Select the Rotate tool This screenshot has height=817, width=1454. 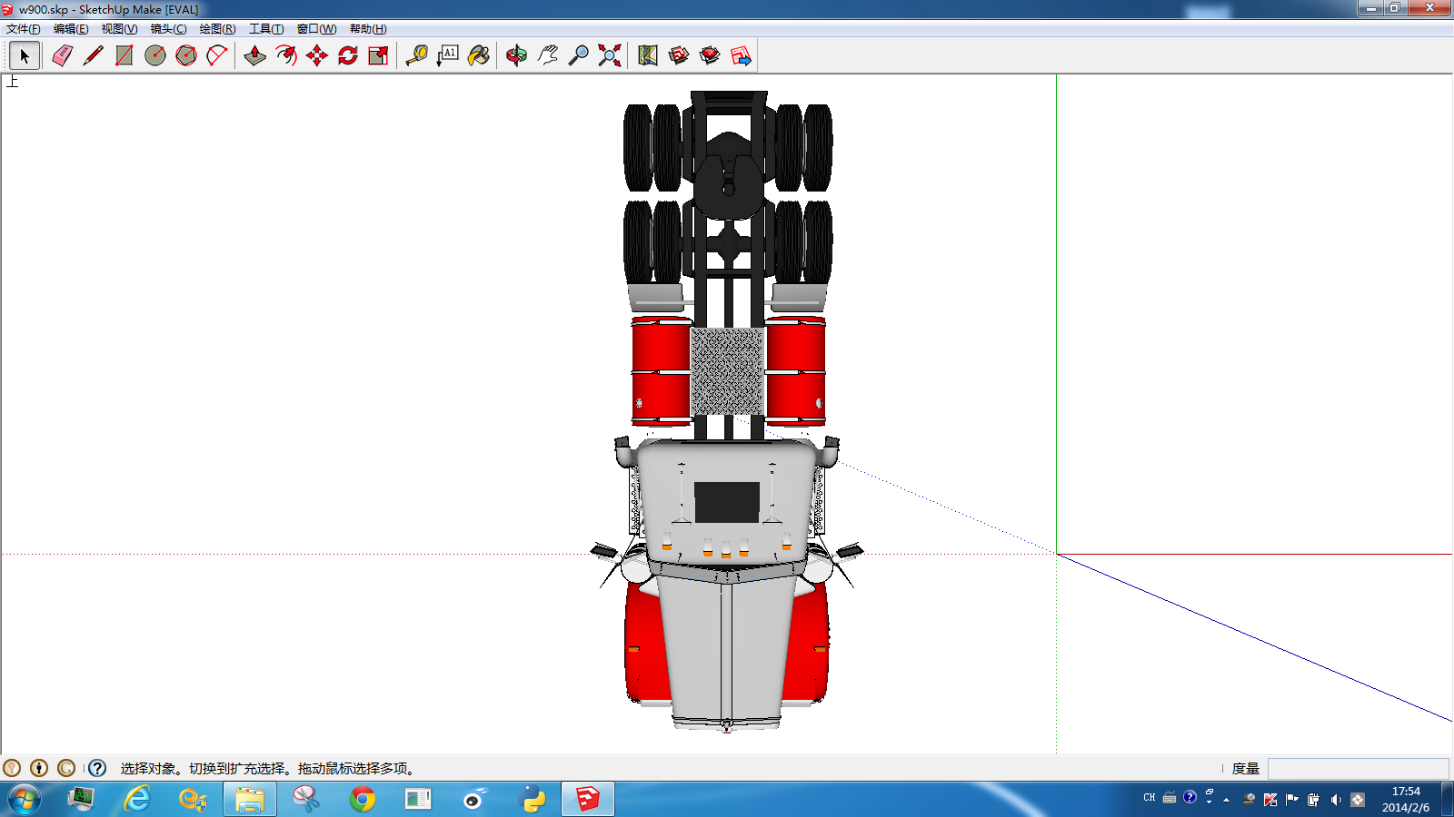[348, 56]
